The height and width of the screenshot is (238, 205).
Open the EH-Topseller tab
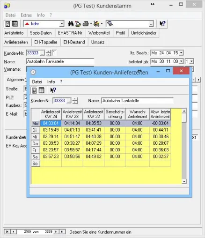tap(46, 42)
